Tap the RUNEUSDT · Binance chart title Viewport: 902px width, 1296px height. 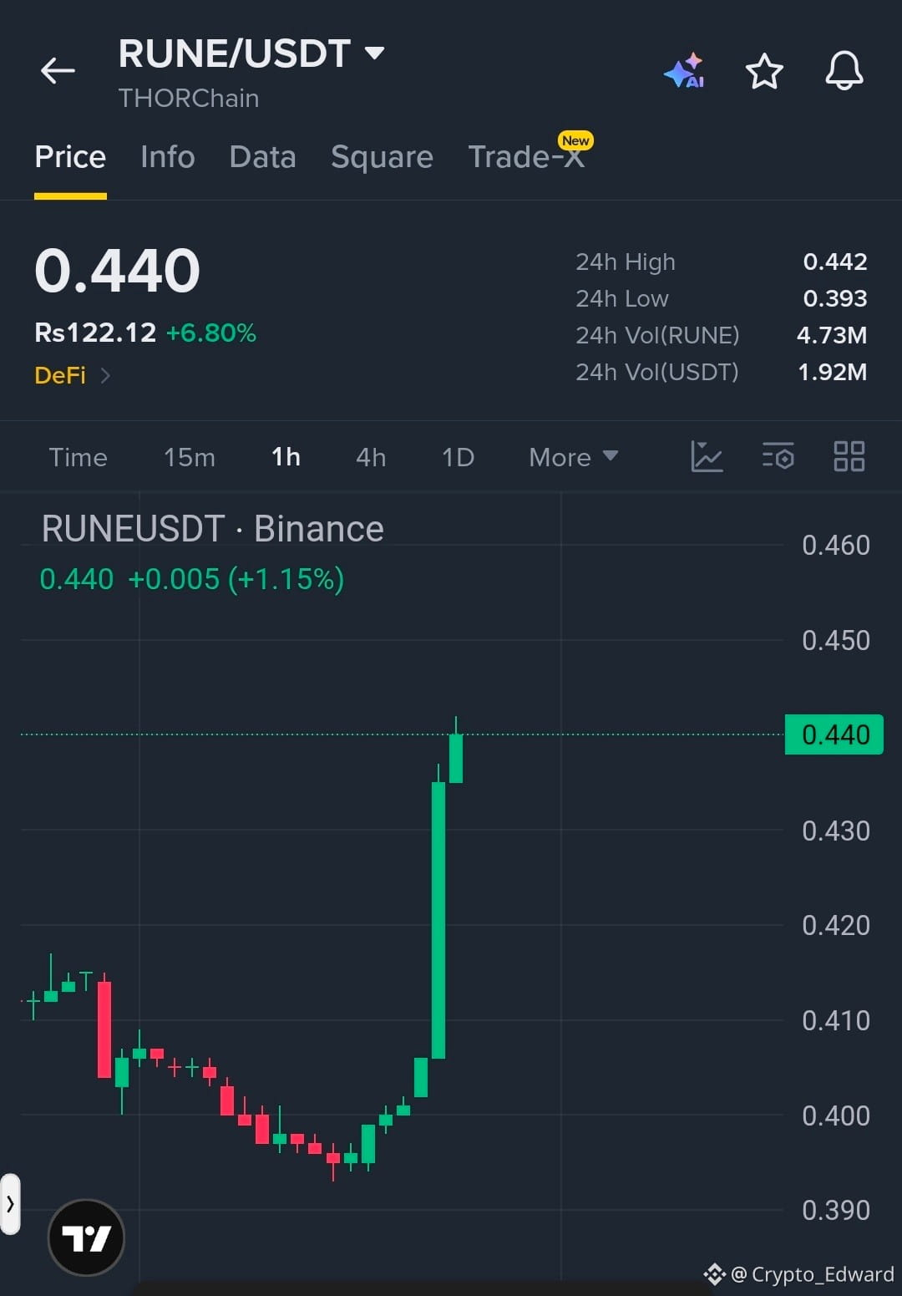point(213,529)
